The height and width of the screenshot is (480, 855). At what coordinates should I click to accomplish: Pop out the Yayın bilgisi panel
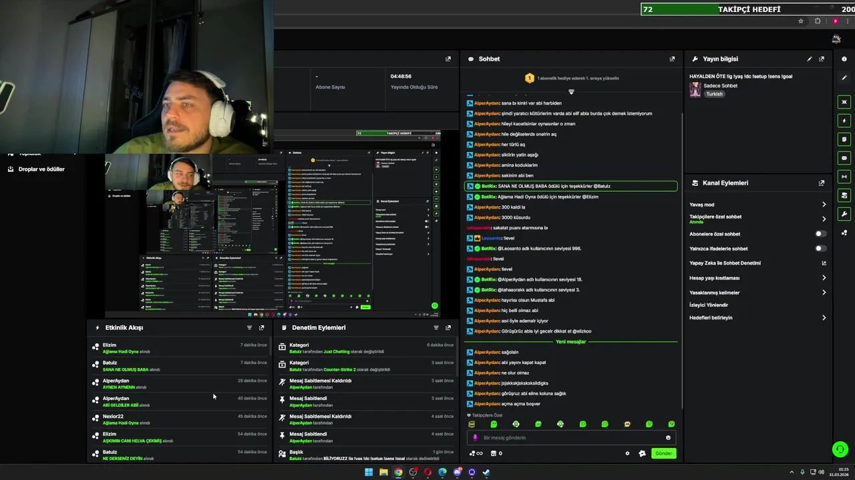[x=822, y=59]
